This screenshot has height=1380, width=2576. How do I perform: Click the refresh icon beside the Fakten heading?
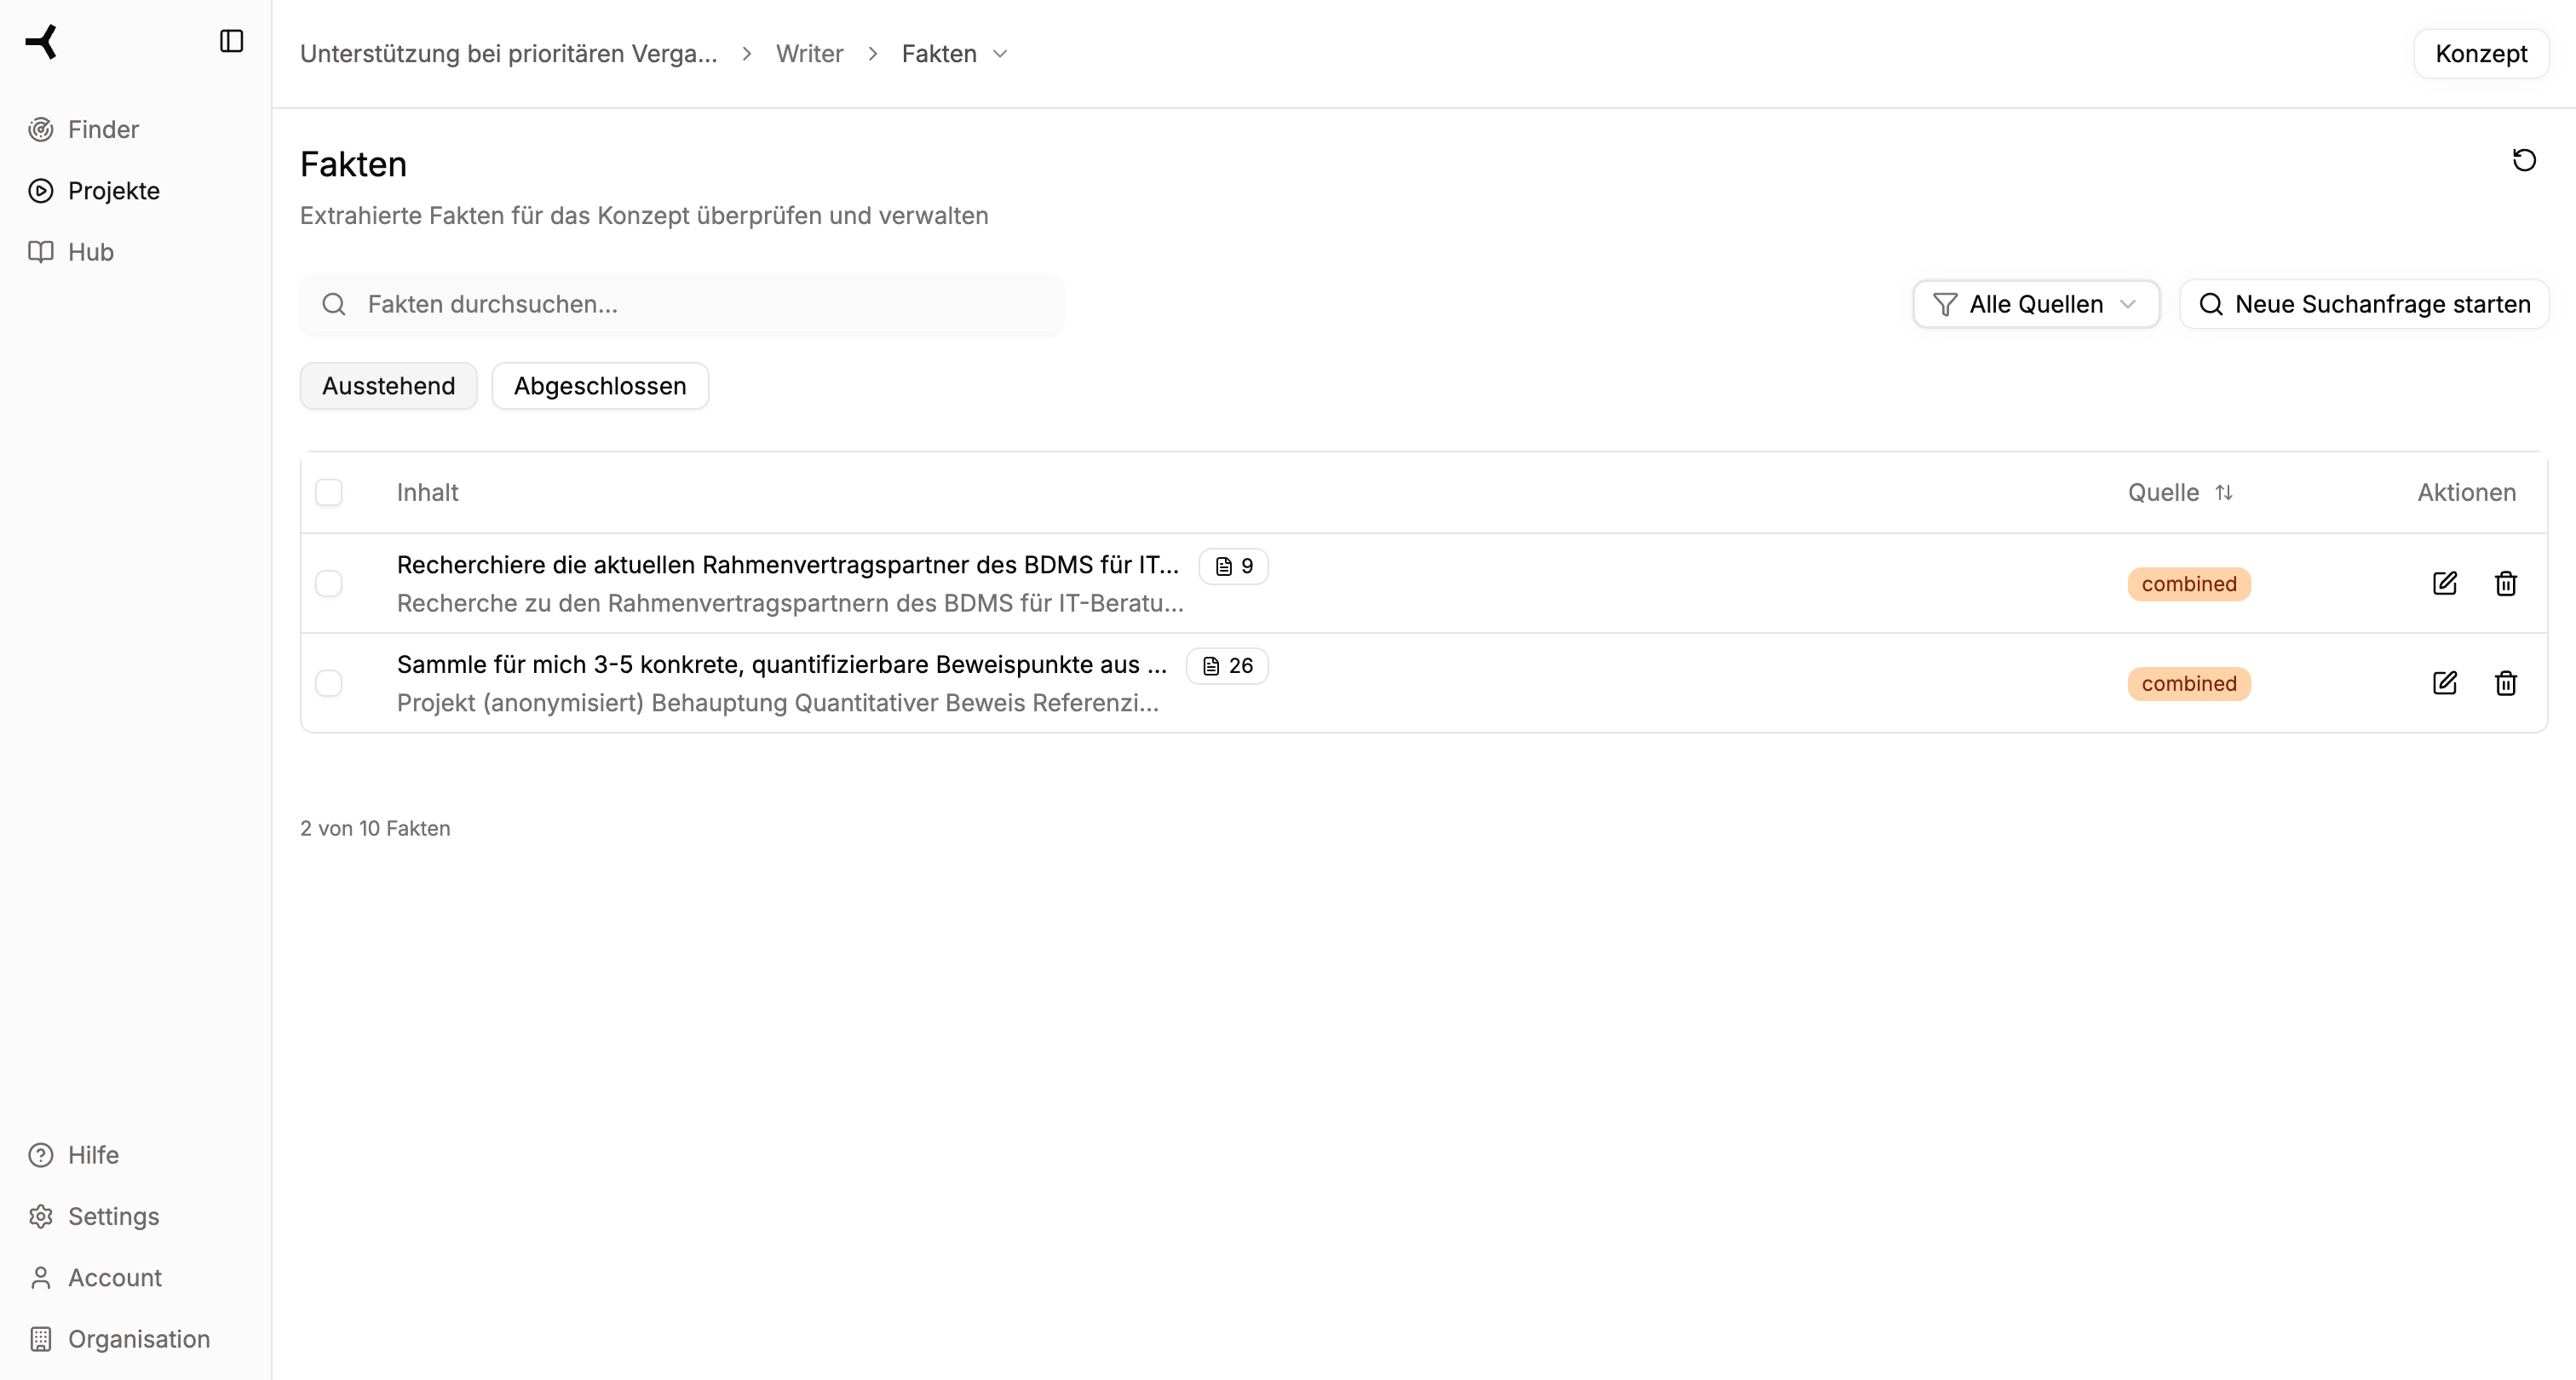[x=2523, y=160]
